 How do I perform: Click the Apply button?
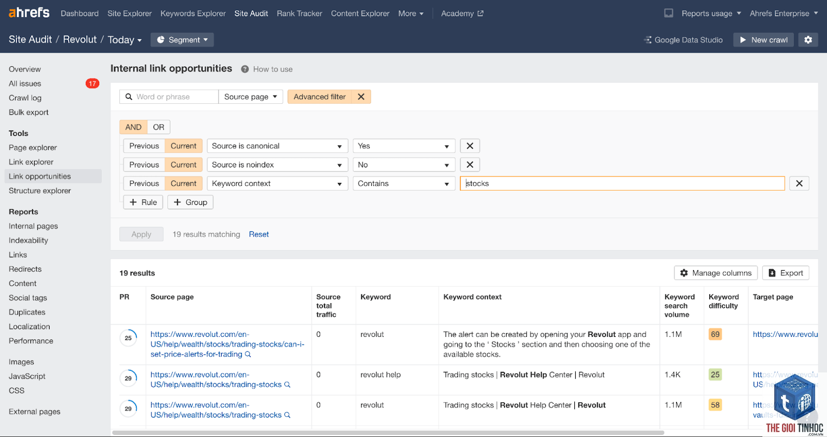141,234
